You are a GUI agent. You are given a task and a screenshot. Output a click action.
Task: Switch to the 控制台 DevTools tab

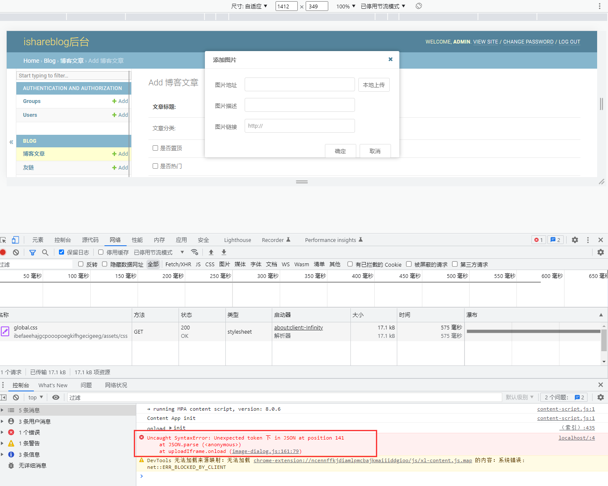62,240
